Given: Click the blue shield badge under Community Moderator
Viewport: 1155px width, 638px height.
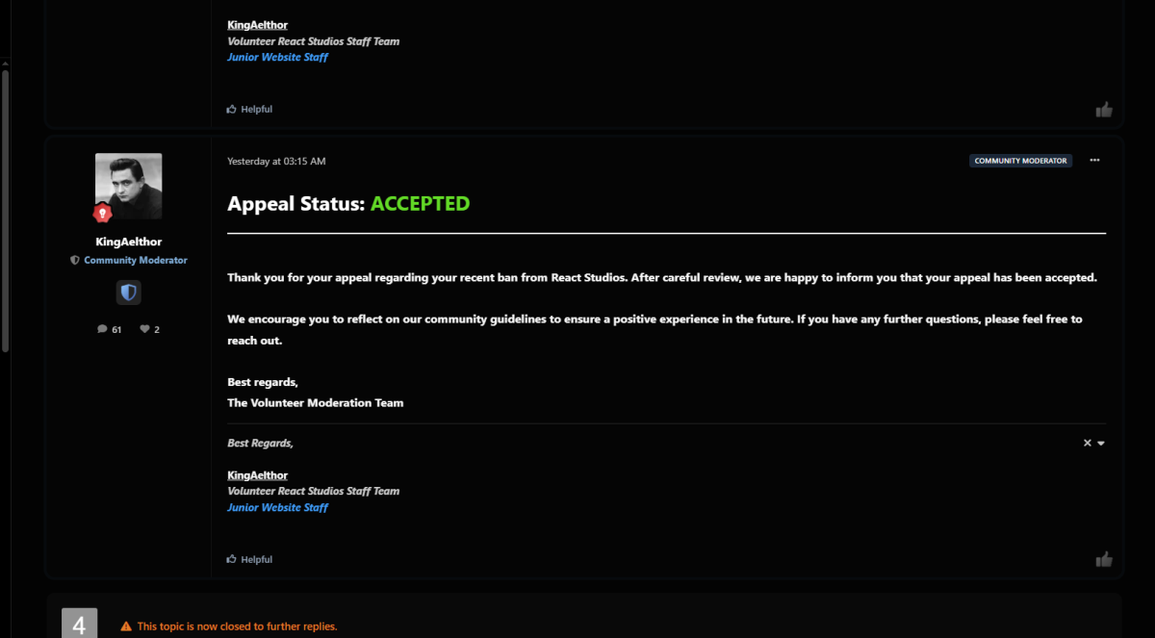Looking at the screenshot, I should click(129, 293).
